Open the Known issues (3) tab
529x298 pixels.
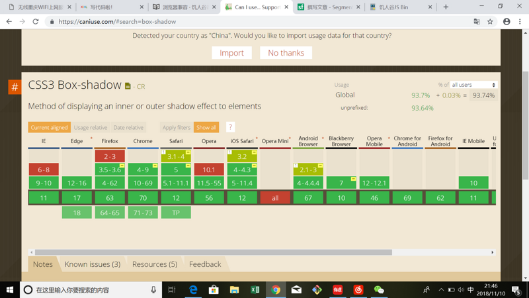(x=93, y=264)
